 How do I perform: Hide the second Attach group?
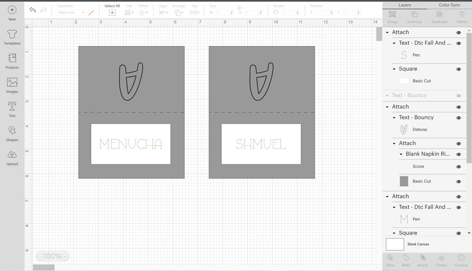point(458,107)
